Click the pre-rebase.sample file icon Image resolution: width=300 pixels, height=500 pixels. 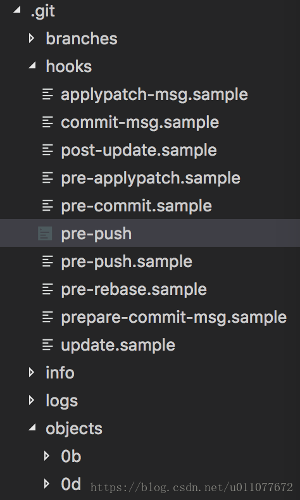[x=48, y=289]
